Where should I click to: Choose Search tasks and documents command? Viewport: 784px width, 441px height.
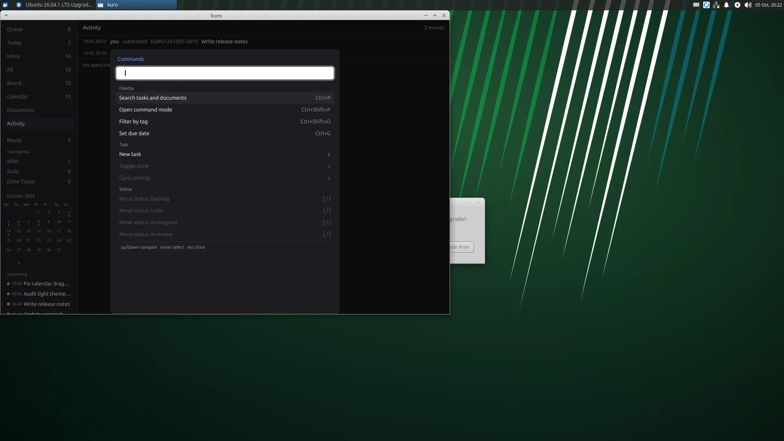click(x=225, y=98)
